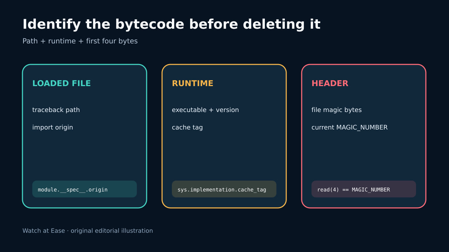Image resolution: width=449 pixels, height=252 pixels.
Task: Click the title "Identify the bytecode before deleting it"
Action: pyautogui.click(x=172, y=24)
